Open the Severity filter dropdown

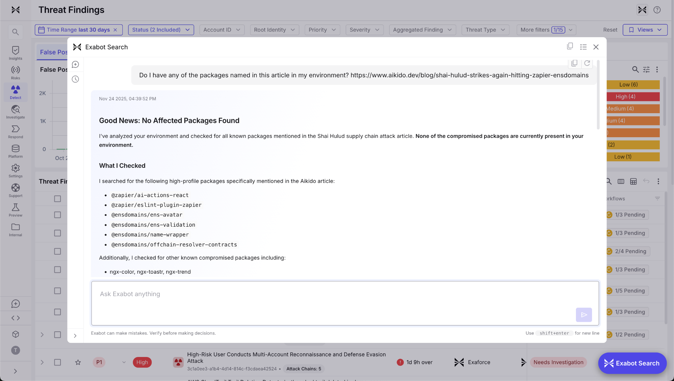tap(364, 30)
